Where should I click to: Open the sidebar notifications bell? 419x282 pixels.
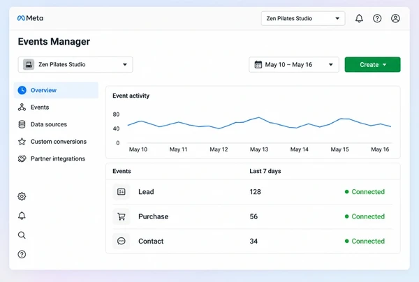[x=22, y=216]
